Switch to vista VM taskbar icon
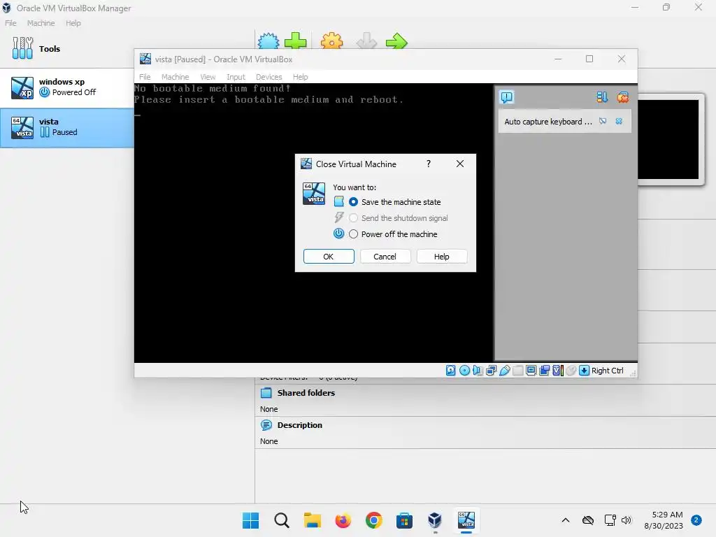This screenshot has width=716, height=537. pyautogui.click(x=466, y=520)
